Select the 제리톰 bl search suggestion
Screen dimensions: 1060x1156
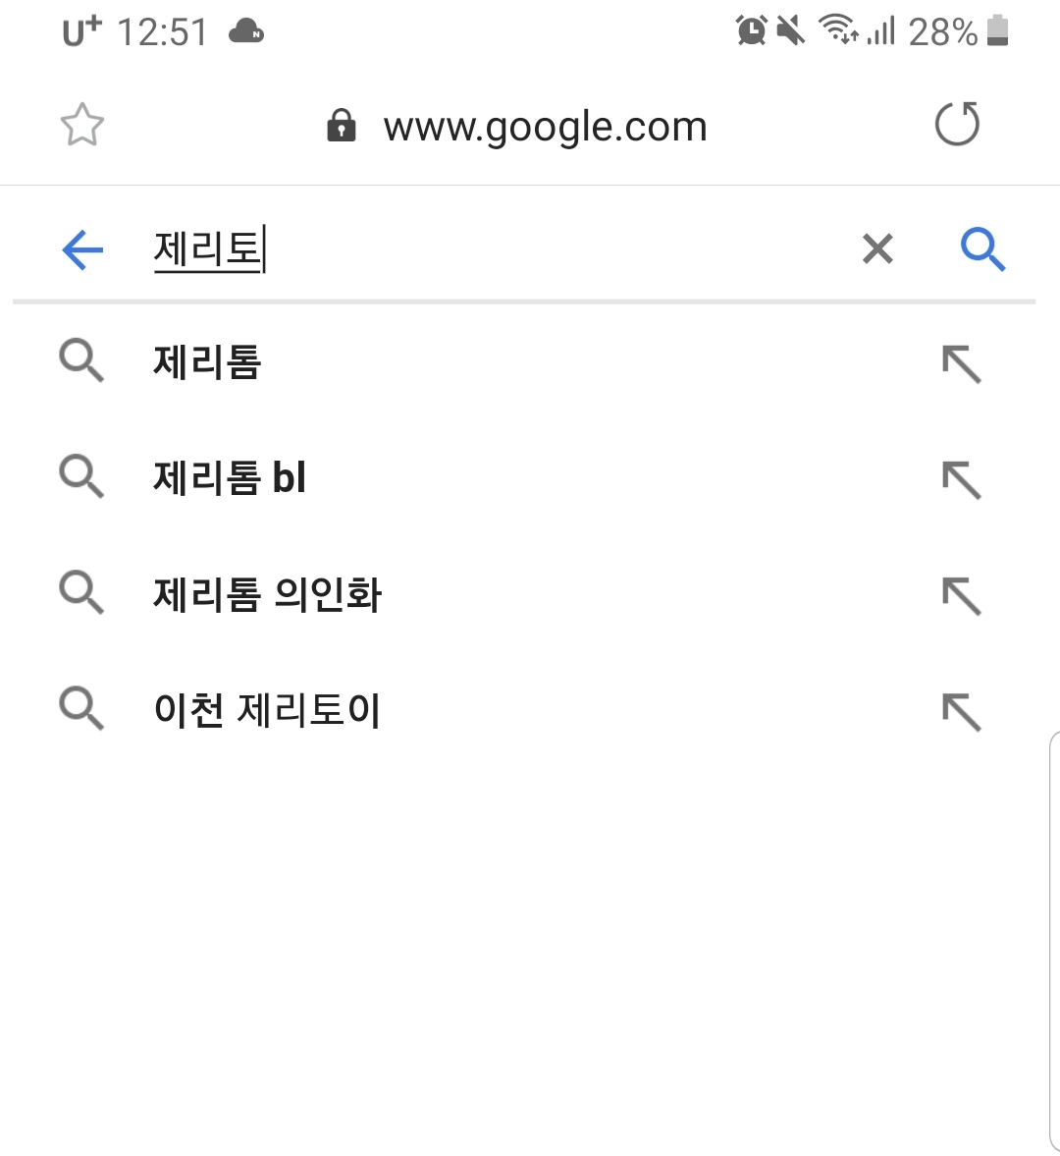pos(231,478)
